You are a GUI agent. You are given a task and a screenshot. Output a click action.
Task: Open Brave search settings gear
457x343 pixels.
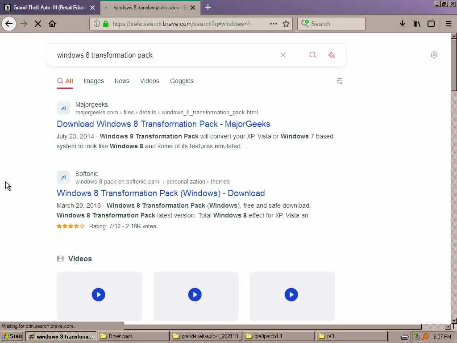pos(434,55)
